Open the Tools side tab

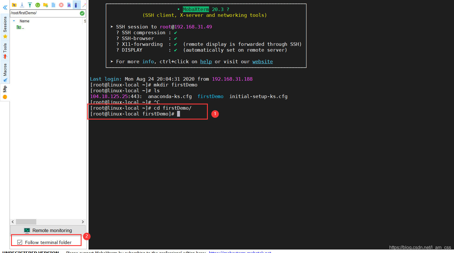pos(5,51)
